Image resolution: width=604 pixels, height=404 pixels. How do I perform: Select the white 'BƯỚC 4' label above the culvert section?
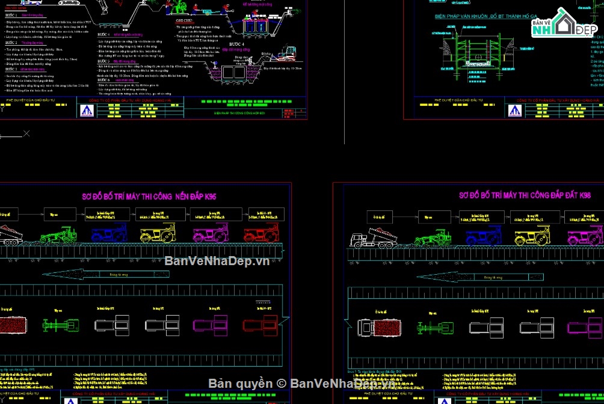236,44
